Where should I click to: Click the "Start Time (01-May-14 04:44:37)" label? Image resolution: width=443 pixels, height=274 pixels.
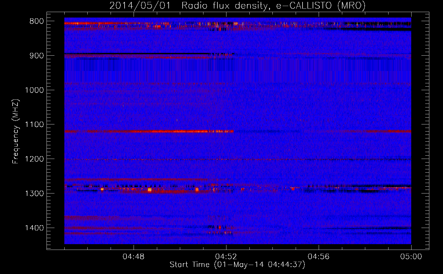click(237, 265)
